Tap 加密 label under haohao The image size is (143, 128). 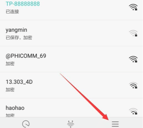[10, 115]
